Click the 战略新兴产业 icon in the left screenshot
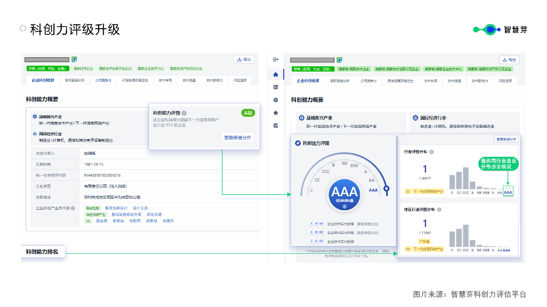Viewport: 547px width, 307px height. 35,117
